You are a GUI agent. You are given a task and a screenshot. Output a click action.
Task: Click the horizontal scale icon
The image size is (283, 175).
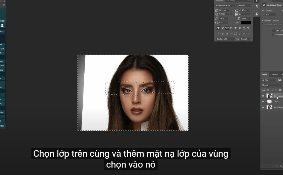(239, 19)
